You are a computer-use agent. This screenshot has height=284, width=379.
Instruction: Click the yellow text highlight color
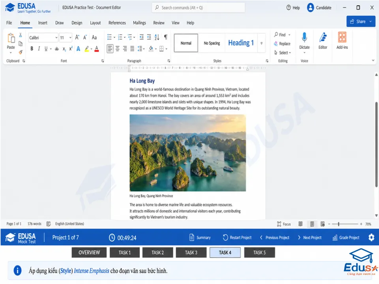(x=87, y=49)
